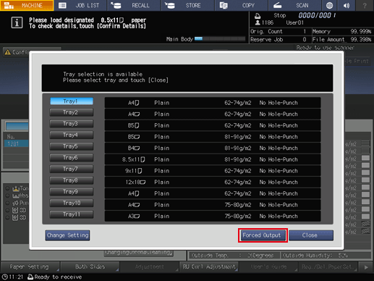Select Tray7 button
The height and width of the screenshot is (281, 374).
coord(72,169)
